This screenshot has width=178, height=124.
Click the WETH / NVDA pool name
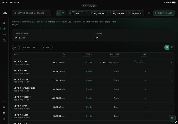(x=20, y=106)
